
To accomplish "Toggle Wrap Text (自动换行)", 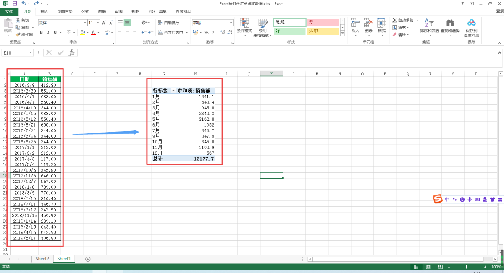I will 168,23.
